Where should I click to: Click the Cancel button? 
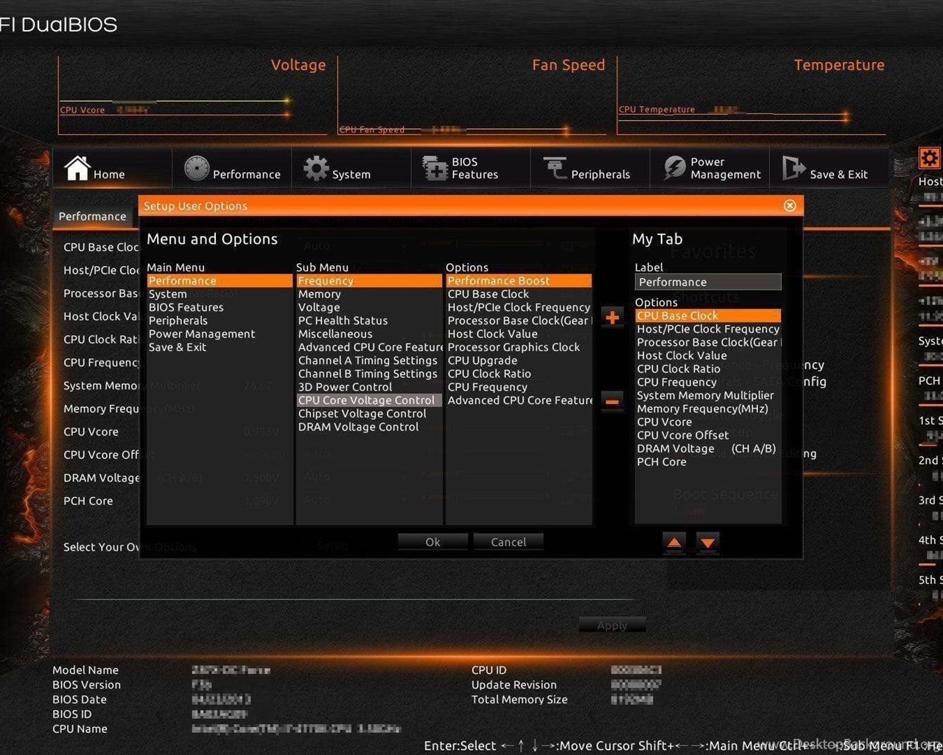[508, 542]
